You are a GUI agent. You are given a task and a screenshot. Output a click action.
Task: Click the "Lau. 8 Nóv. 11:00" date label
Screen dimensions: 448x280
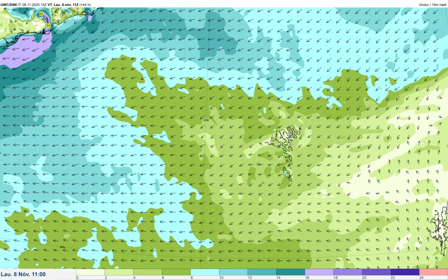(x=23, y=274)
